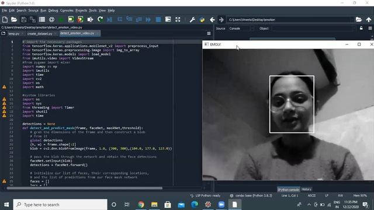374x210 pixels.
Task: Click the warning icon beside import shutil
Action: click(4, 111)
